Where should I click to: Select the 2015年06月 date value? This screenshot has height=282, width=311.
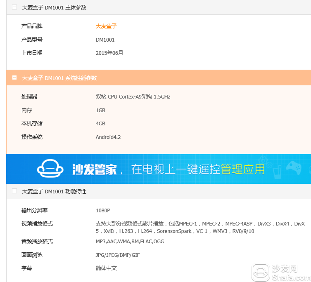(109, 53)
